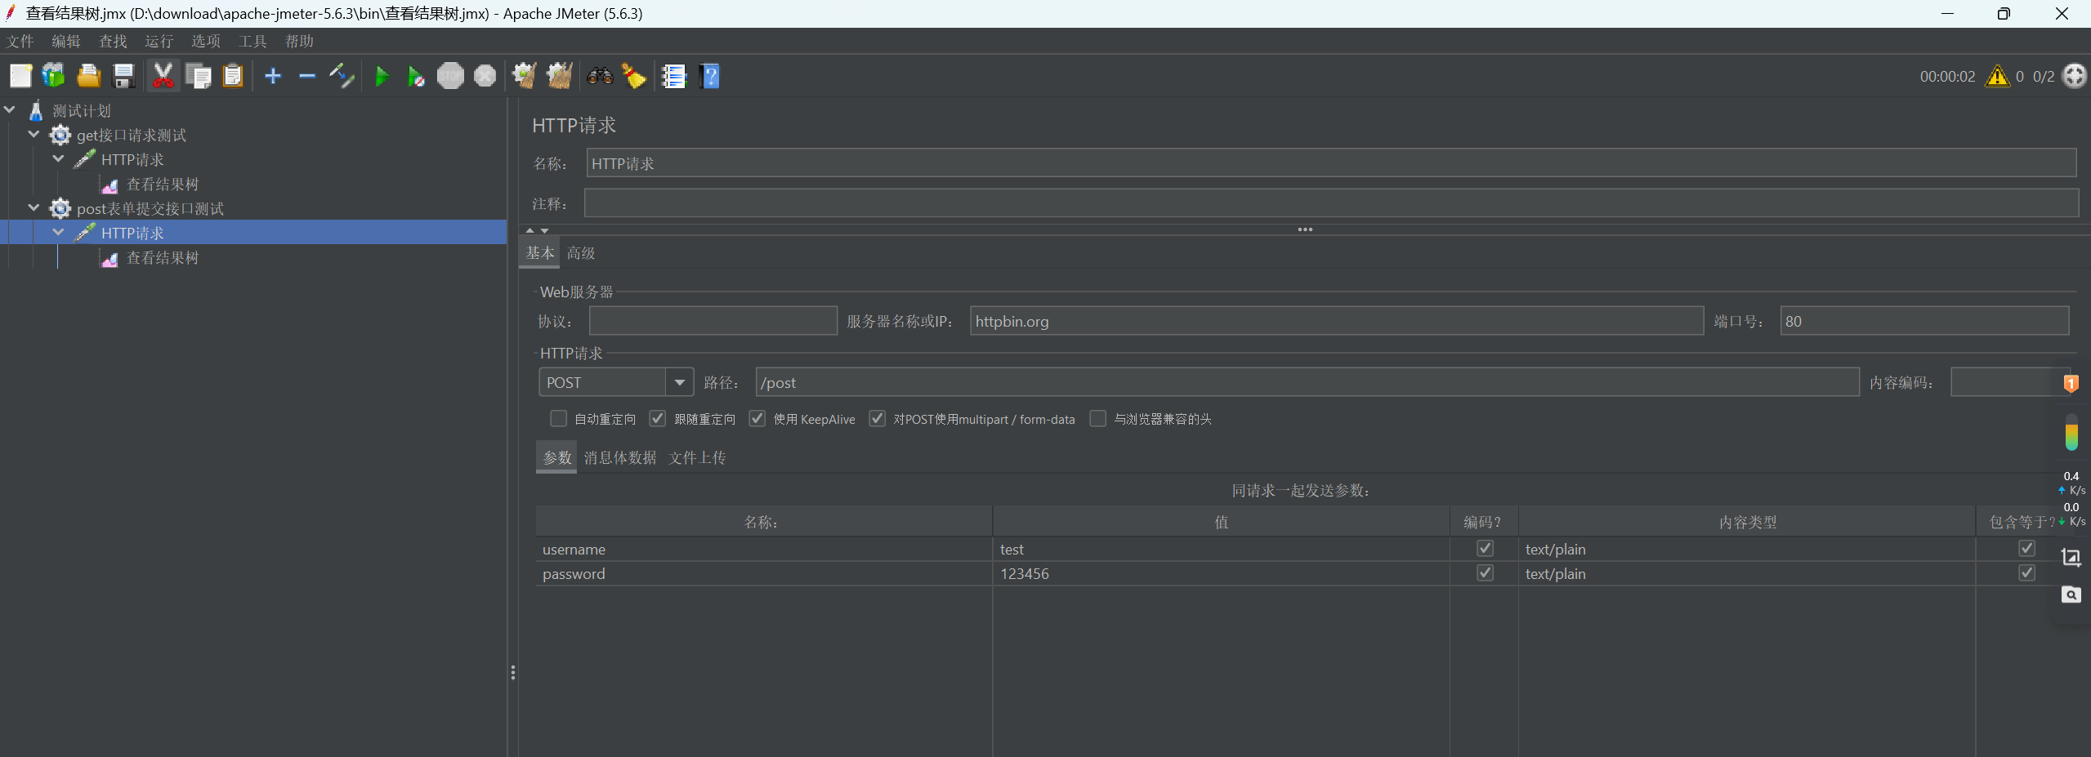The width and height of the screenshot is (2091, 757).
Task: Collapse HTTP请求 under get接口请求测试
Action: tap(59, 158)
